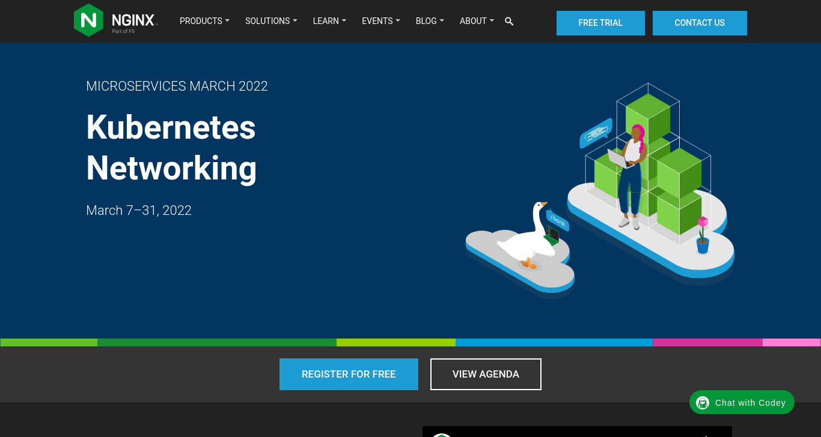This screenshot has width=821, height=437.
Task: Expand the ABOUT dropdown arrow
Action: pos(492,21)
